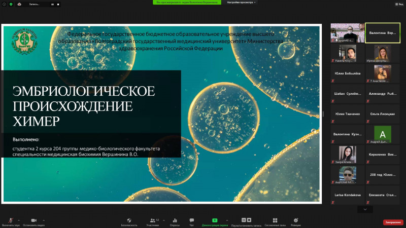
Task: Select the Кириленко Вик... tile
Action: coord(383,155)
